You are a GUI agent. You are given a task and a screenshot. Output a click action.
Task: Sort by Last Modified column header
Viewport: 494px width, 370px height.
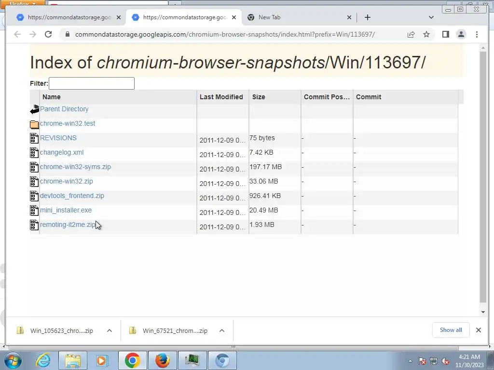tap(223, 97)
